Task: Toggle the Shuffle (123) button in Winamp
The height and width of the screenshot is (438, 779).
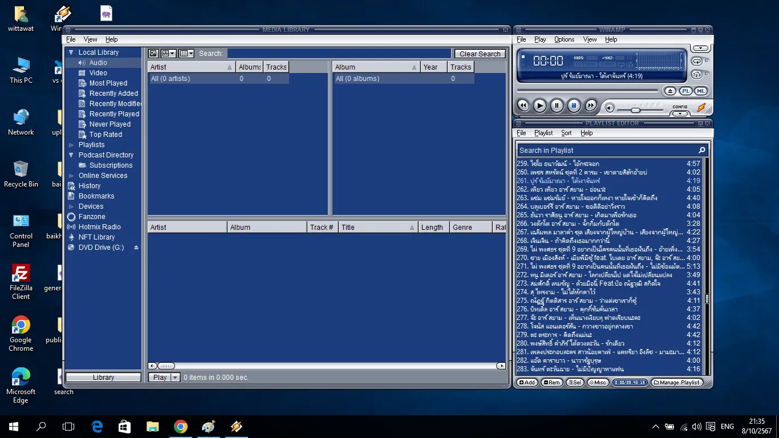Action: pos(697,75)
